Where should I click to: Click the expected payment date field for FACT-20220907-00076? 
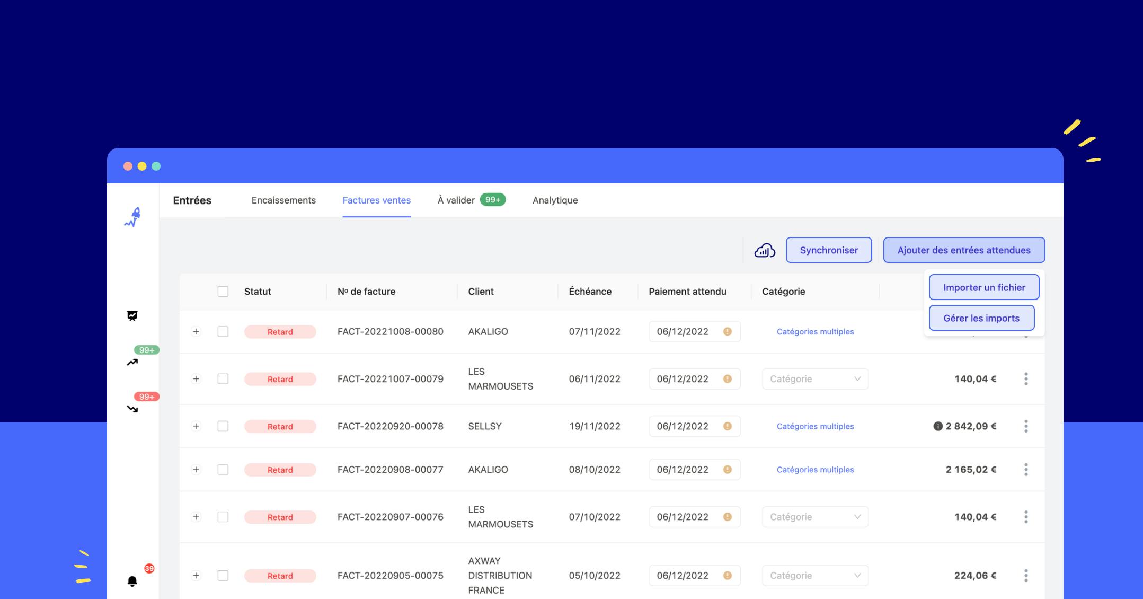(684, 517)
